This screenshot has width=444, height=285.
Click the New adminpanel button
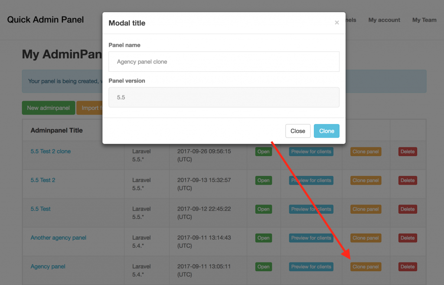49,108
